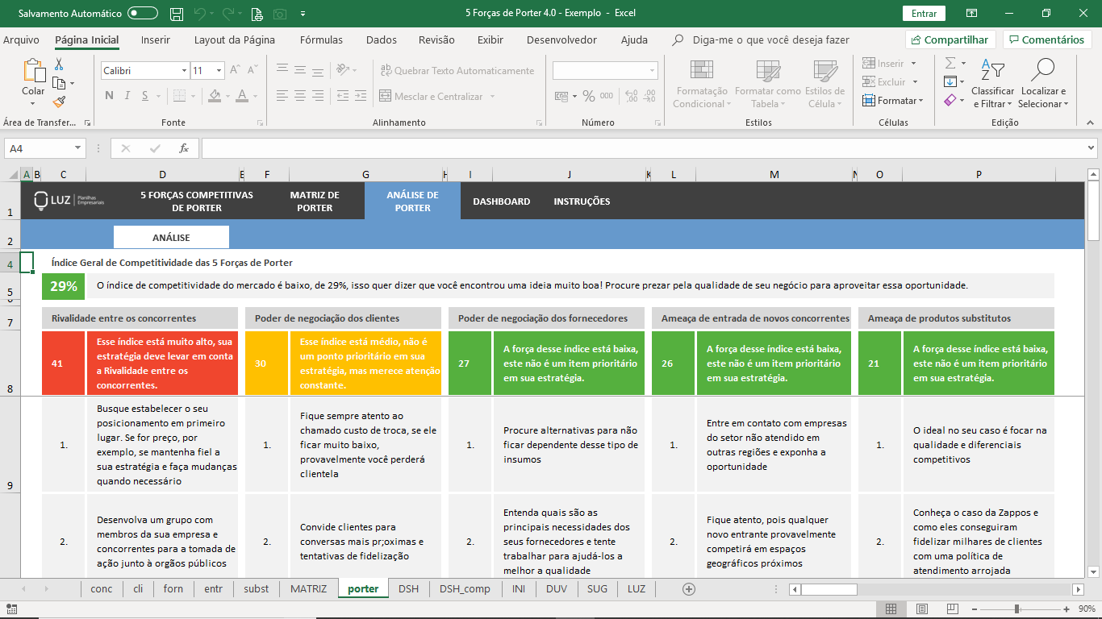This screenshot has width=1102, height=619.
Task: Click the Cut scissors icon
Action: (59, 64)
